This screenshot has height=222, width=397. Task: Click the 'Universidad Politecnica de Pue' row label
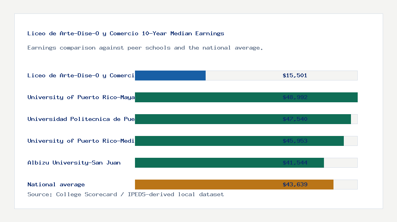[81, 119]
